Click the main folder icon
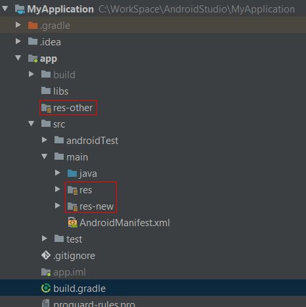The image size is (306, 307). [x=59, y=156]
